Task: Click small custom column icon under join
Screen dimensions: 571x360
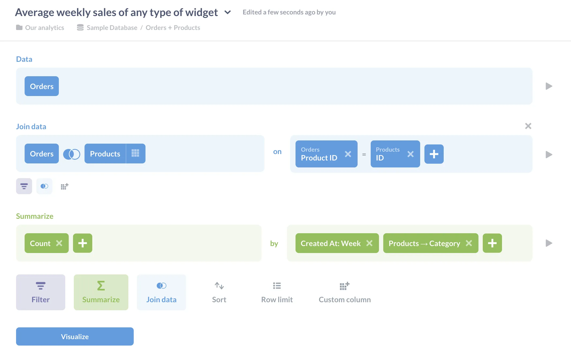Action: [x=64, y=186]
